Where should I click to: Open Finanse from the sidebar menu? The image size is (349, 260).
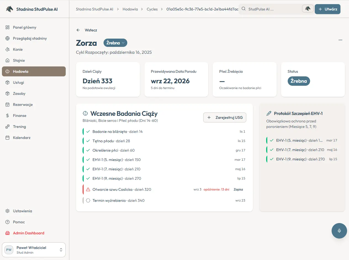coord(34,116)
